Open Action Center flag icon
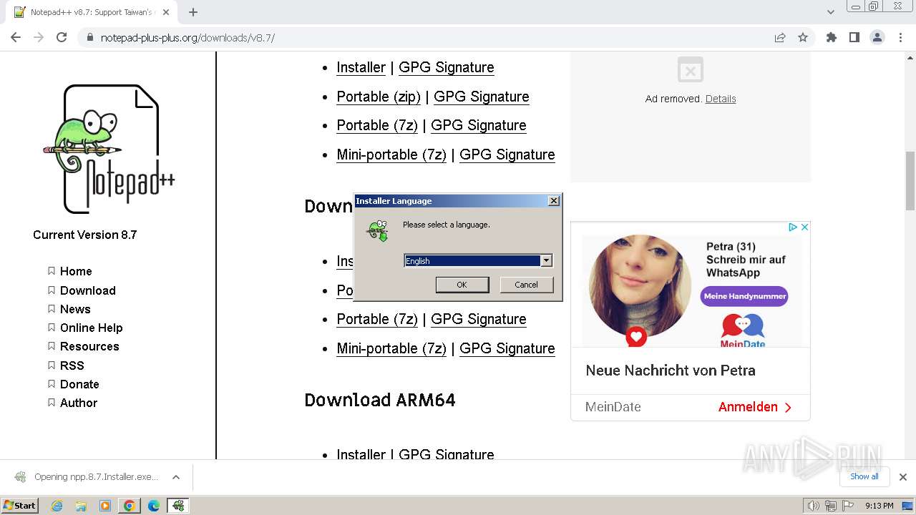This screenshot has width=916, height=515. (847, 506)
